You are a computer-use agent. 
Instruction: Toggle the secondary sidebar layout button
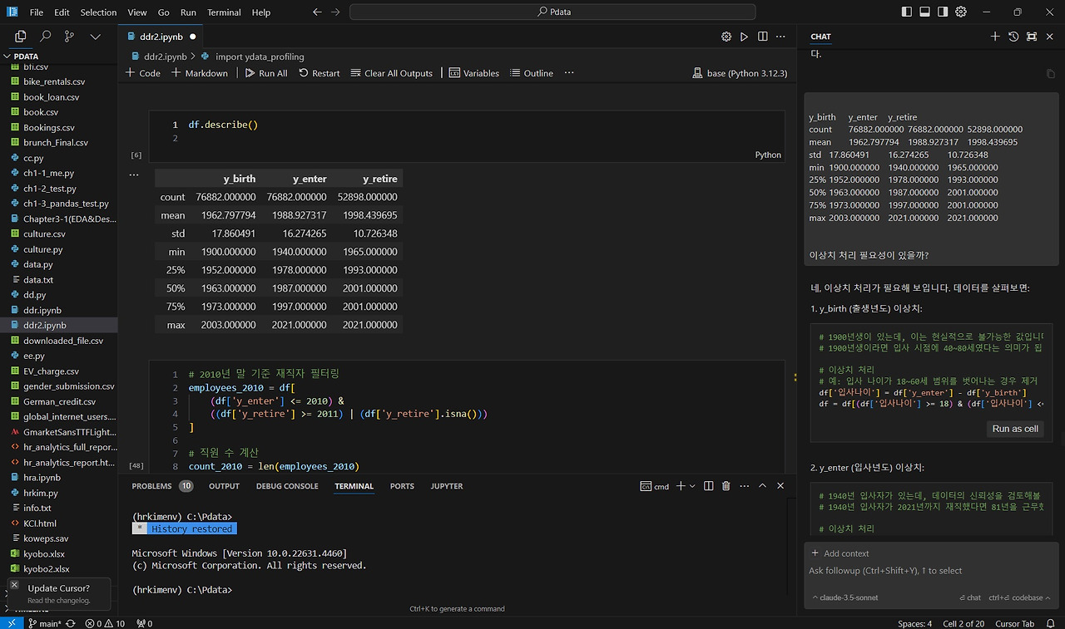(x=943, y=12)
